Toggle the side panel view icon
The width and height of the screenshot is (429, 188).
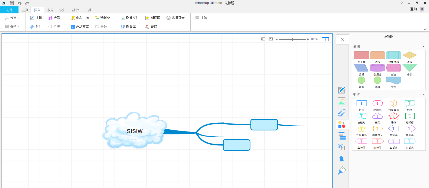point(325,39)
